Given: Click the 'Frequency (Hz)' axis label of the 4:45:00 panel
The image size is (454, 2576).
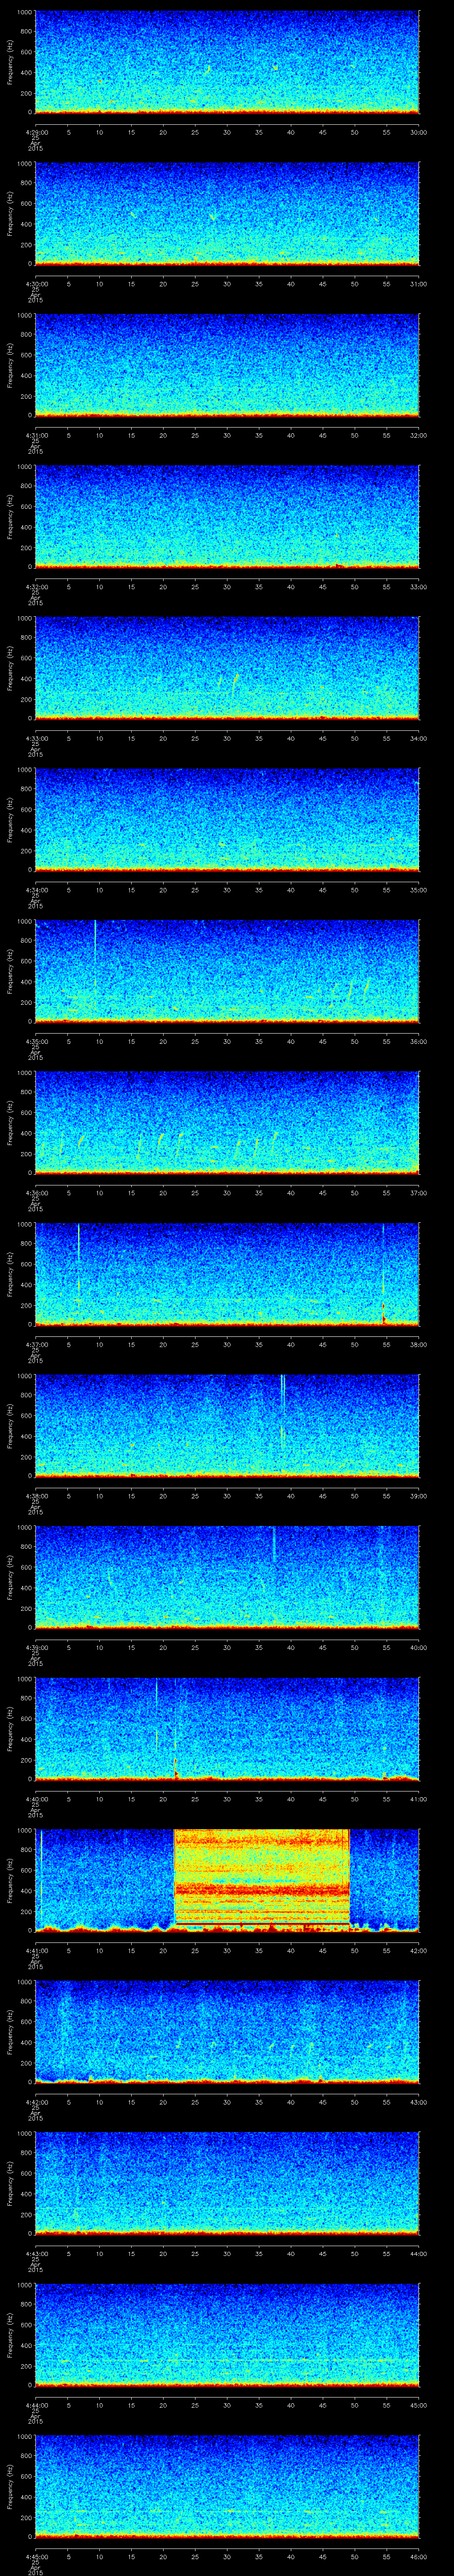Looking at the screenshot, I should pyautogui.click(x=10, y=2487).
